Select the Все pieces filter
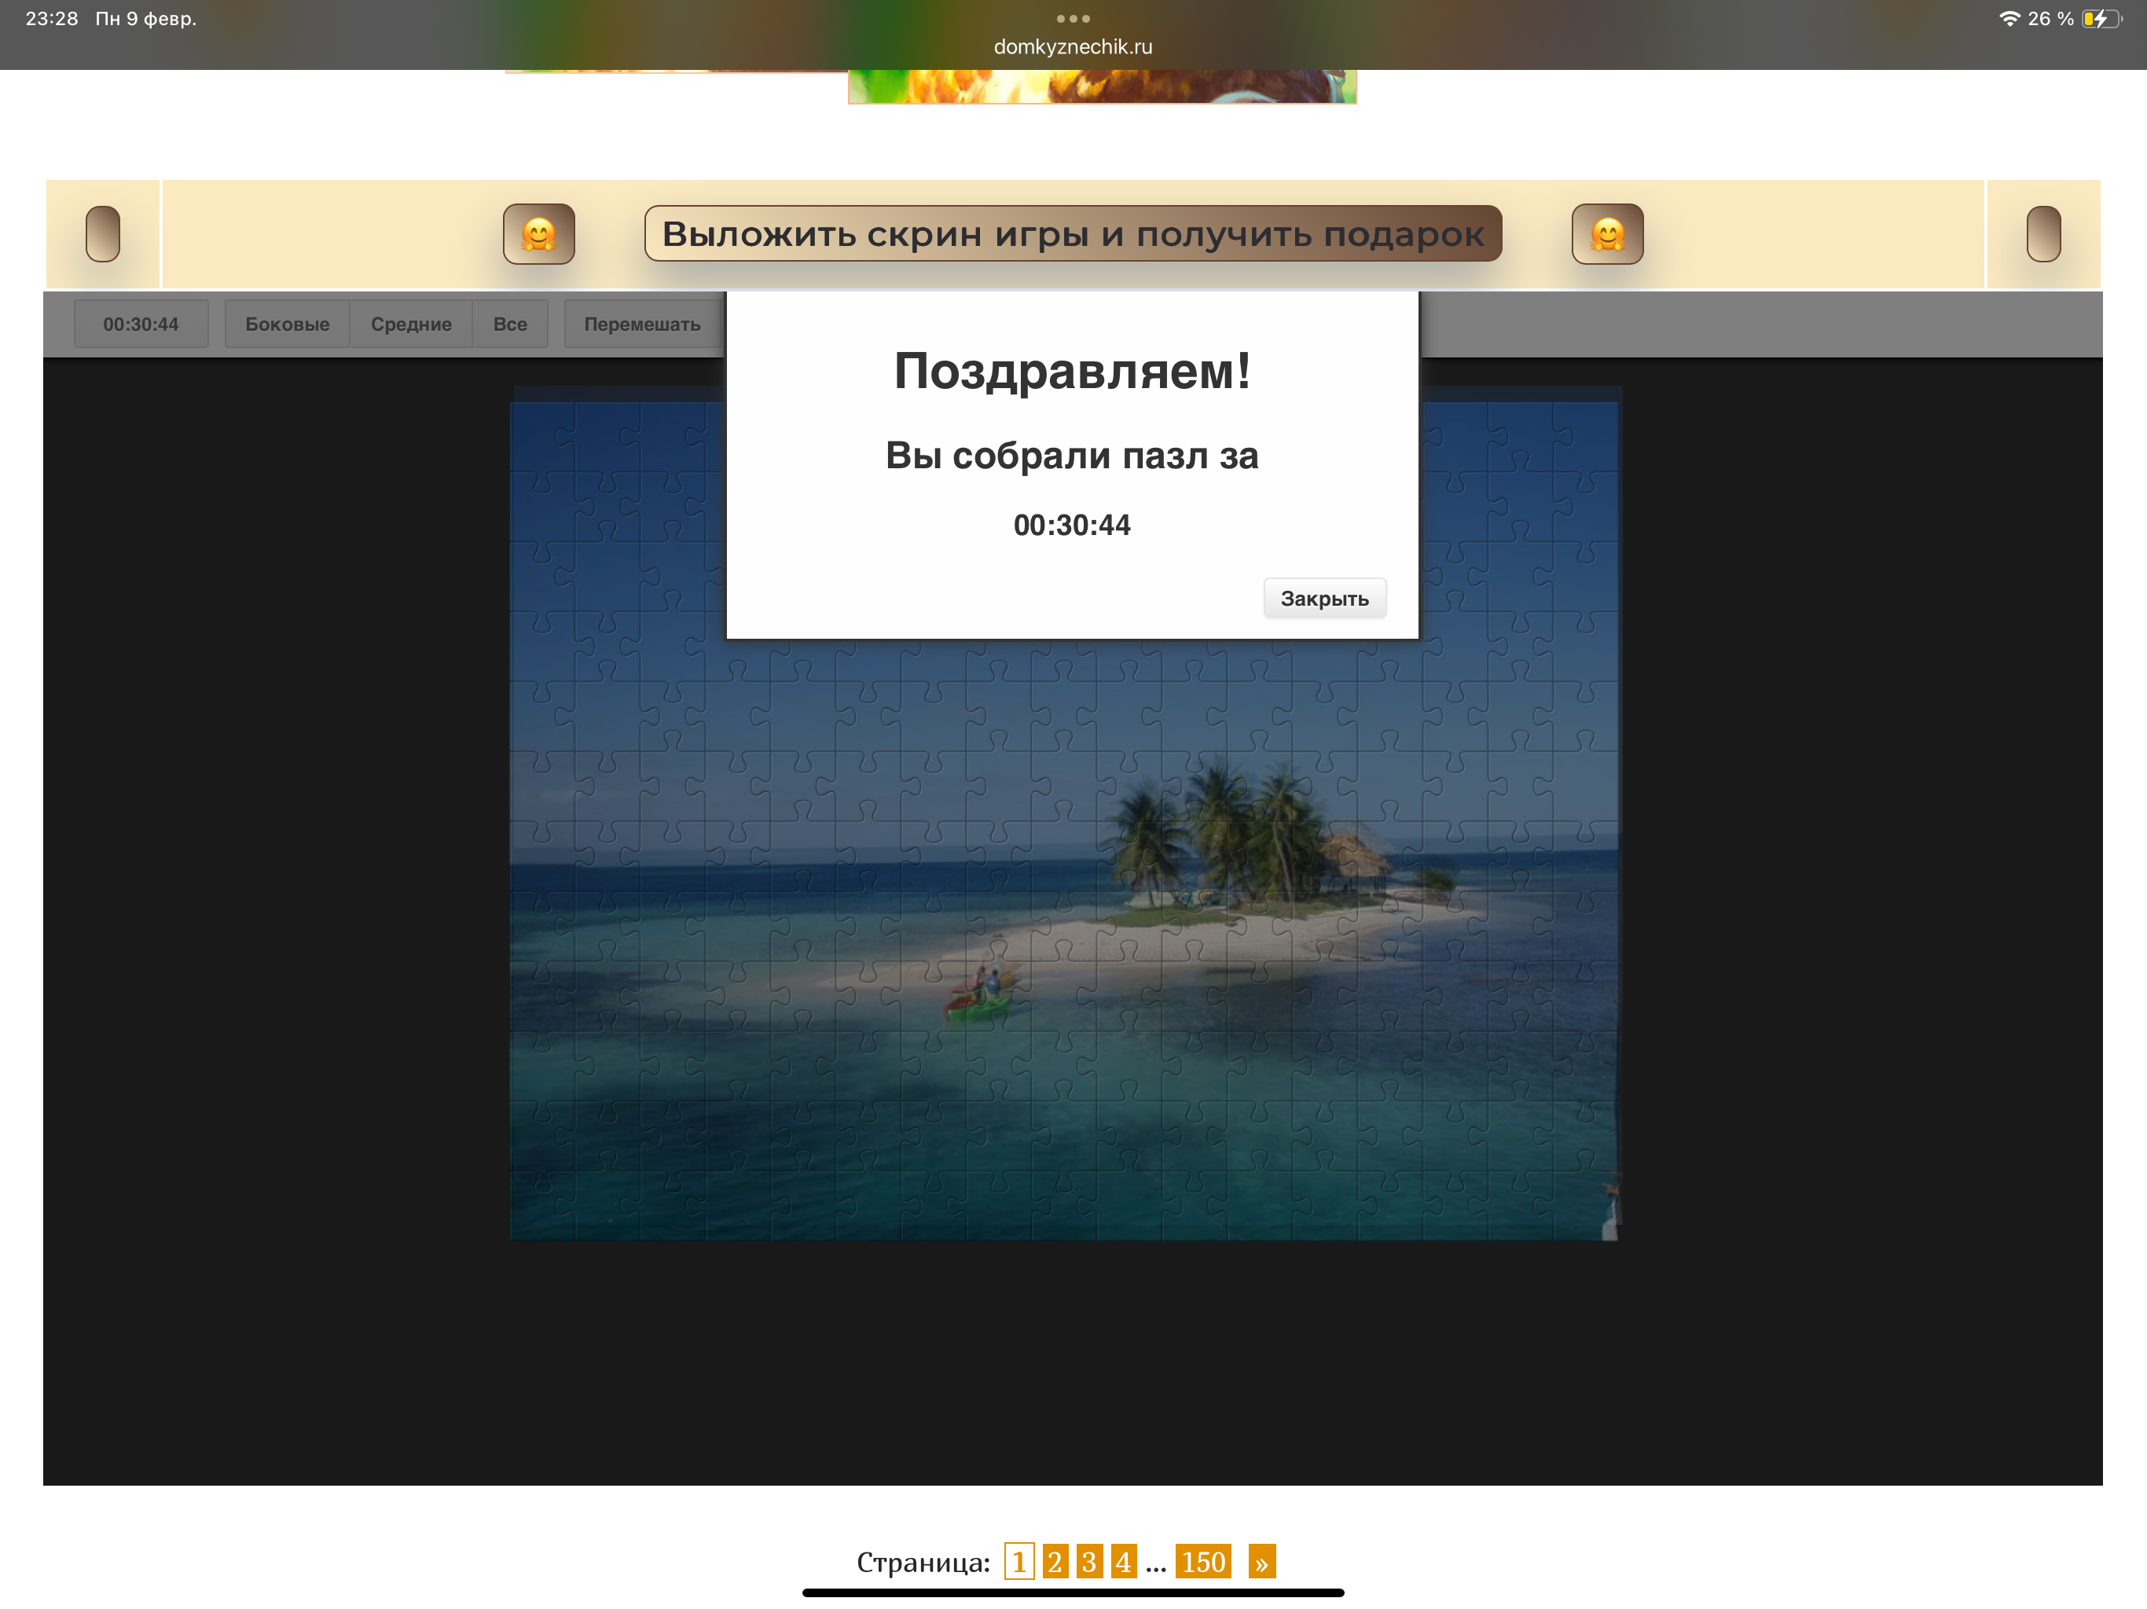 tap(509, 324)
